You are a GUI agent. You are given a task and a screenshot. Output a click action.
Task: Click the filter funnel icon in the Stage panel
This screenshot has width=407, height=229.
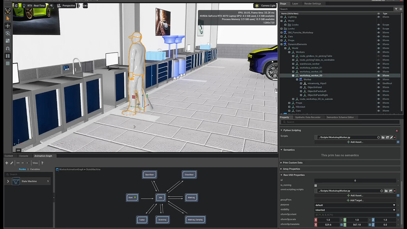click(395, 9)
